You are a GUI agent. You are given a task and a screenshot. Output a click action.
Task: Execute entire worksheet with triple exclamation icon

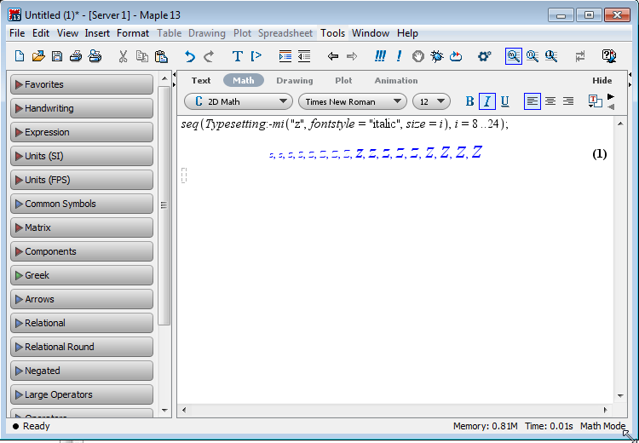point(379,56)
